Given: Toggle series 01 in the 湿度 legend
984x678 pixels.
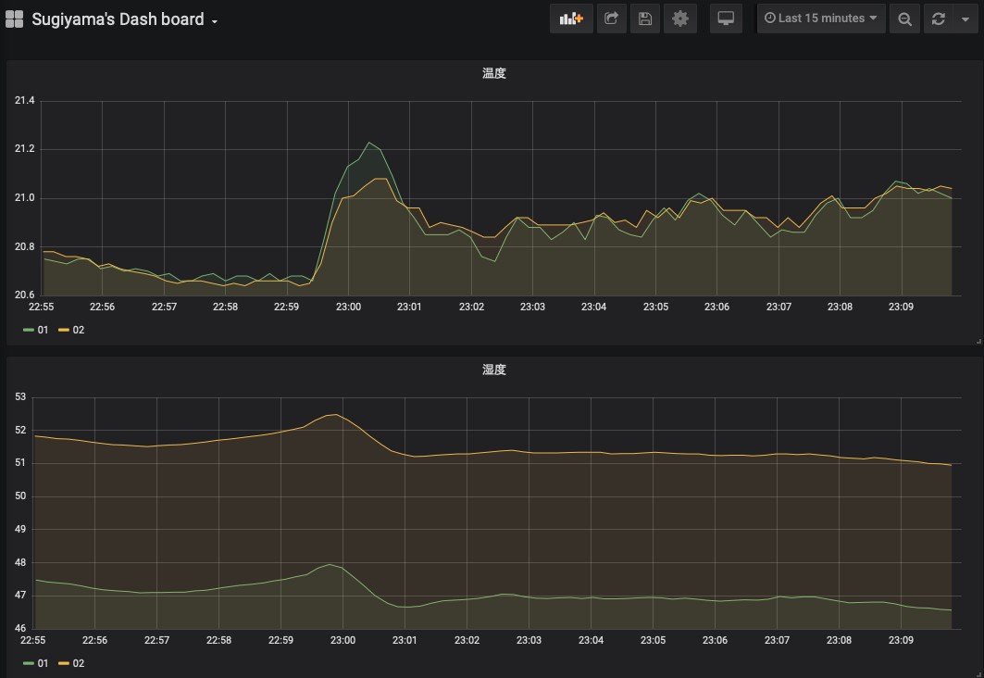Looking at the screenshot, I should [43, 663].
